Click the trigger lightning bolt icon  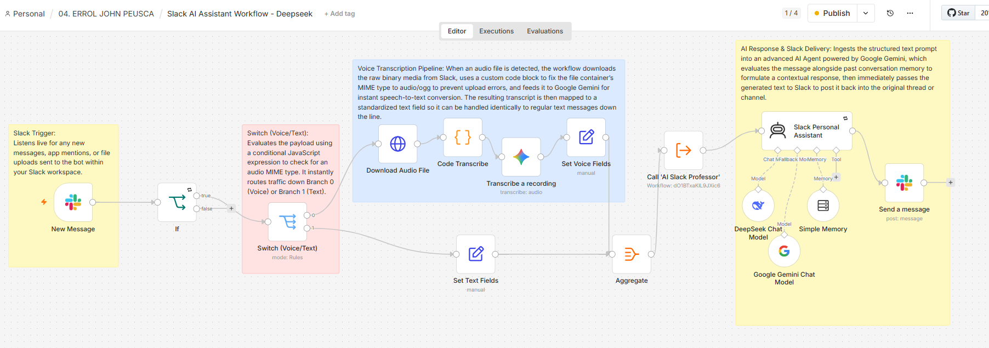tap(44, 202)
